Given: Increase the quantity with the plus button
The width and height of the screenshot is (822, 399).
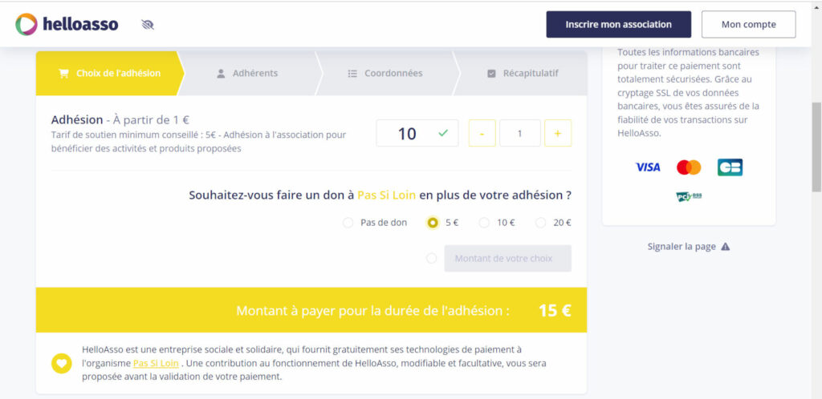Looking at the screenshot, I should (558, 133).
